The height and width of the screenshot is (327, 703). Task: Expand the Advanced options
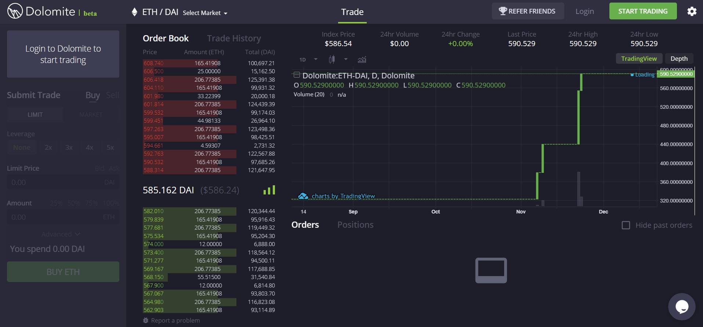point(61,234)
